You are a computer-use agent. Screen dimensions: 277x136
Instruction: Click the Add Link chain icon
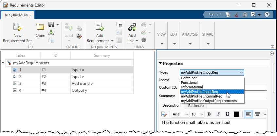pos(132,27)
